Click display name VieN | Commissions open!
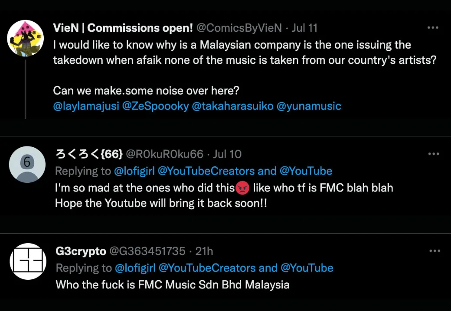The height and width of the screenshot is (311, 451). click(x=123, y=28)
